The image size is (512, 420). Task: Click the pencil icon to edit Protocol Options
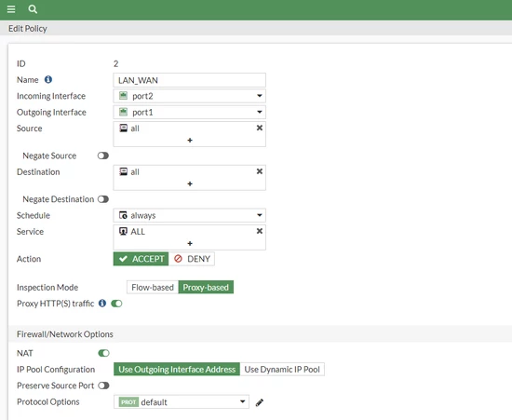(260, 402)
